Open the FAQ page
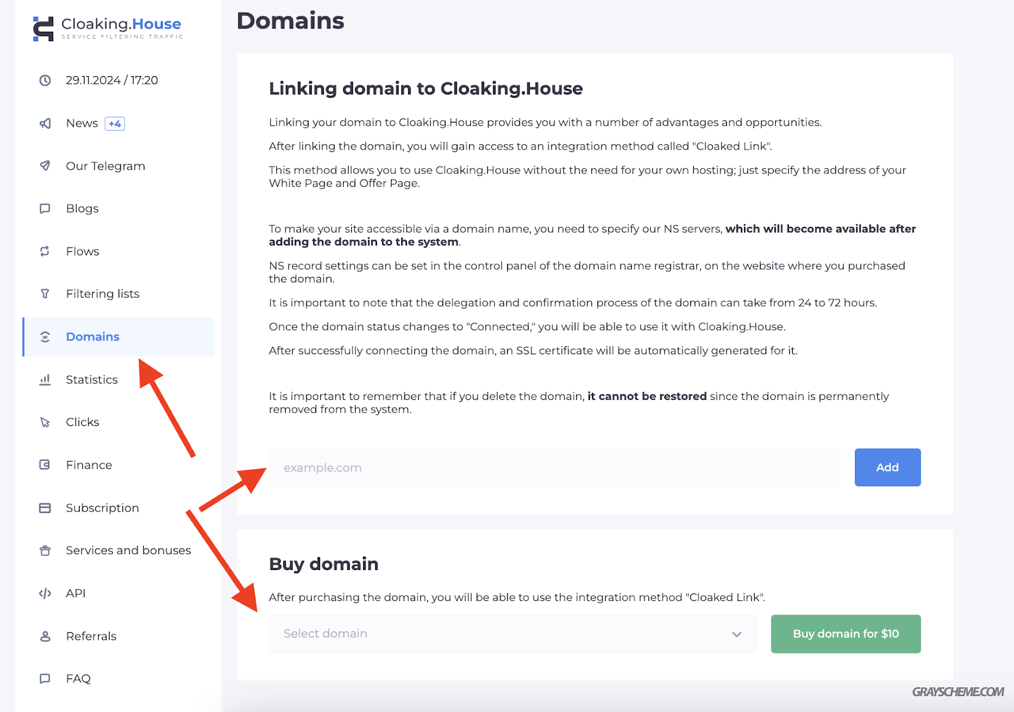1014x712 pixels. click(x=79, y=678)
